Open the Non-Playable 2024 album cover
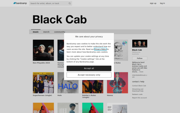The image size is (180, 113). [x=43, y=50]
